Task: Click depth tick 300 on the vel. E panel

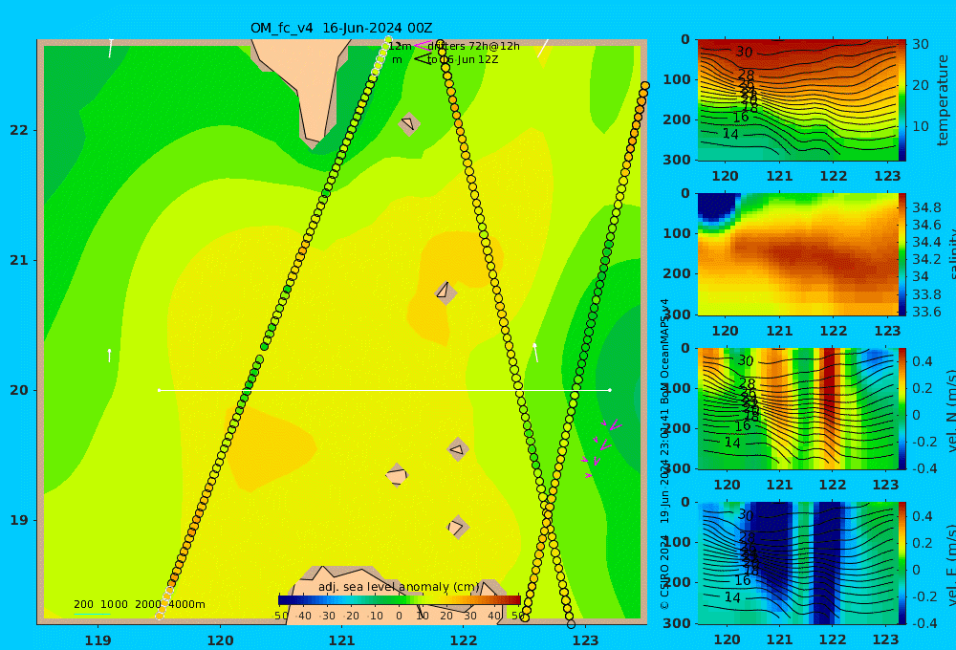Action: pos(677,623)
